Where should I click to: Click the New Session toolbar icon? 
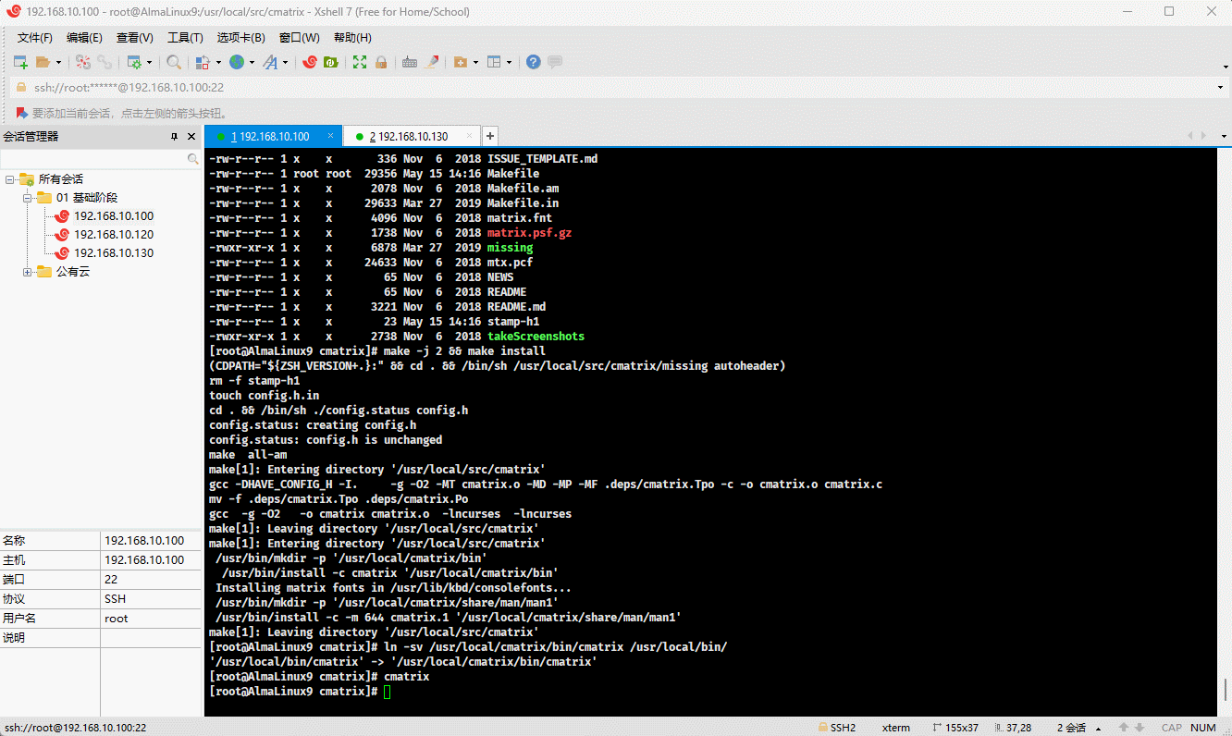20,62
